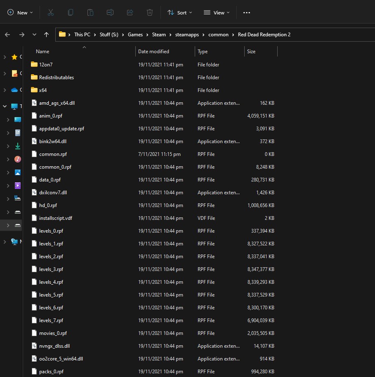Navigate to steamapps breadcrumb
This screenshot has height=377, width=375.
[187, 35]
